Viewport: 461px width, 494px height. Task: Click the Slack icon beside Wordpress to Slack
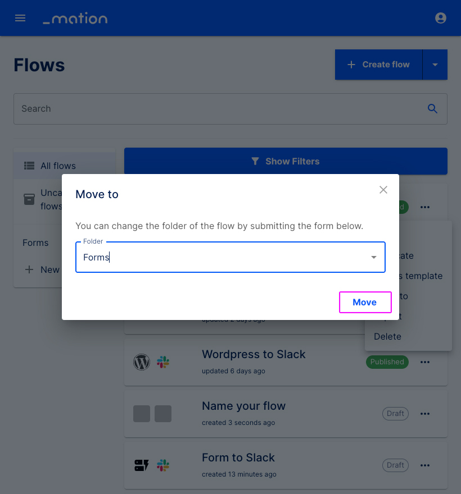(163, 362)
